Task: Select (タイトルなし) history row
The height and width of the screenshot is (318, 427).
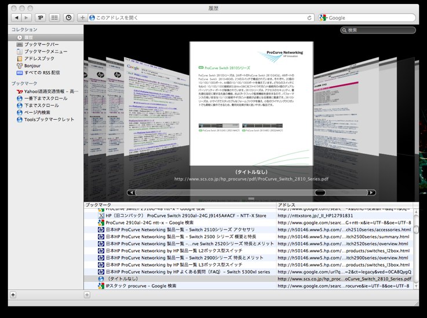Action: click(249, 279)
